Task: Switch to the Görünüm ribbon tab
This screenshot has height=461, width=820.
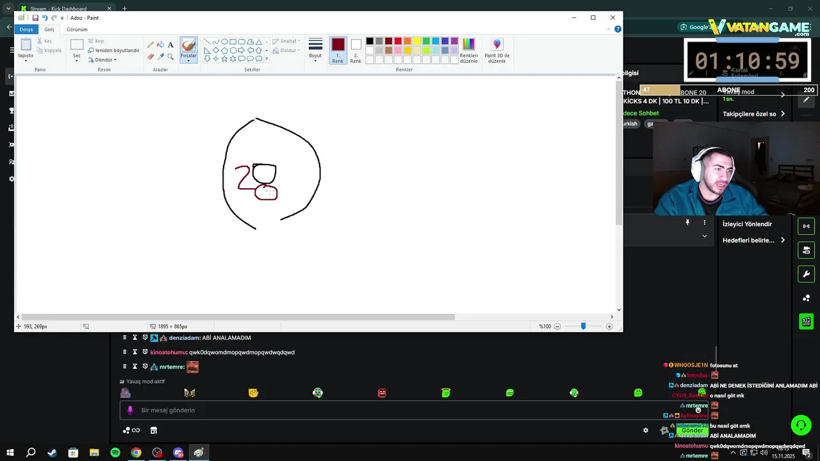Action: 77,29
